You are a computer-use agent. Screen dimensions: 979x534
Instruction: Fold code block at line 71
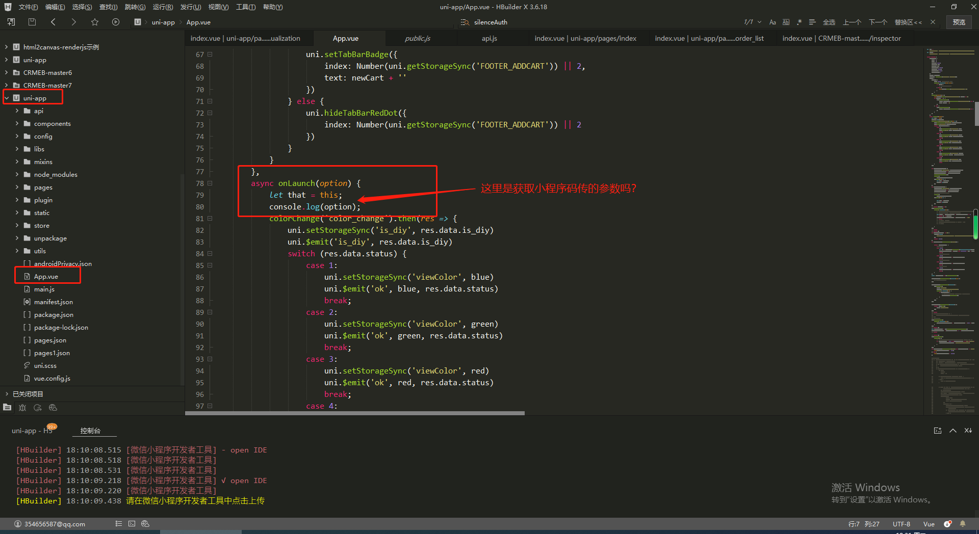click(x=210, y=101)
